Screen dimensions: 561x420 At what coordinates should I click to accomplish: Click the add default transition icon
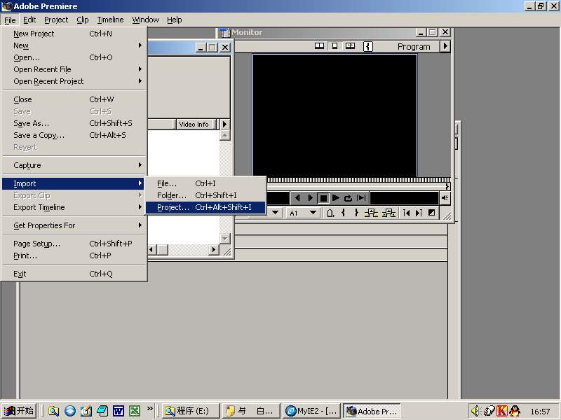click(432, 213)
